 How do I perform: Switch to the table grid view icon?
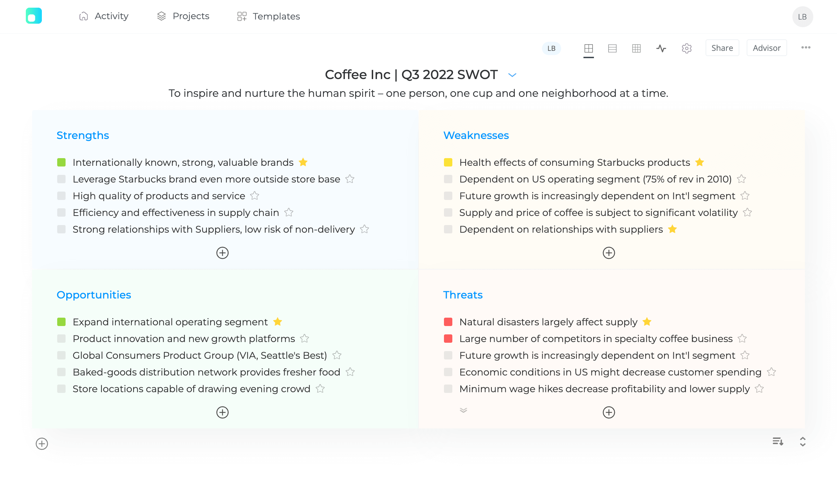click(x=636, y=48)
